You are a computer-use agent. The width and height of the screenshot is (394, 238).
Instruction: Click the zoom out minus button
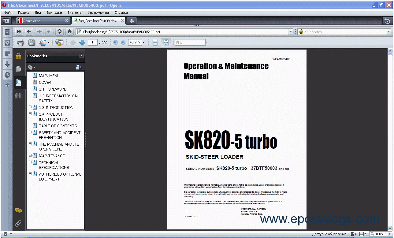[x=115, y=43]
